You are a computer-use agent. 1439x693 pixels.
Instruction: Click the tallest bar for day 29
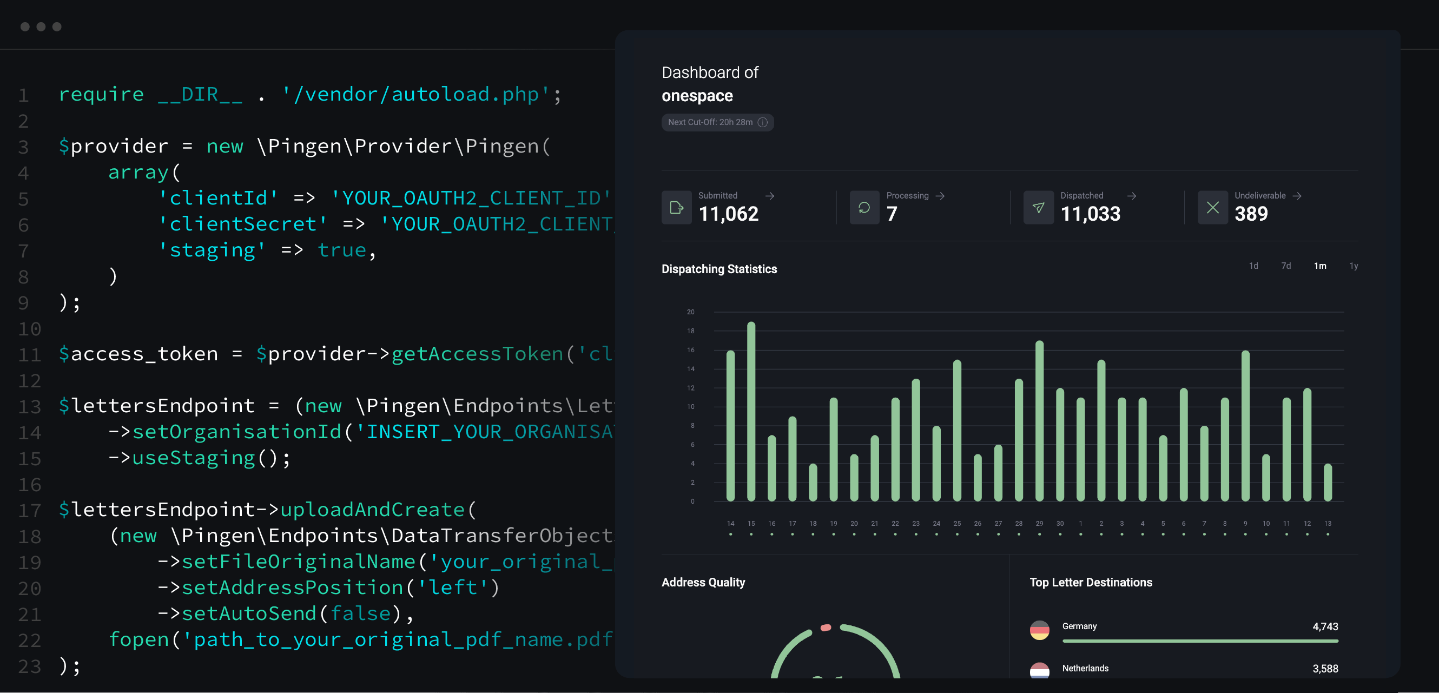[x=1039, y=421]
